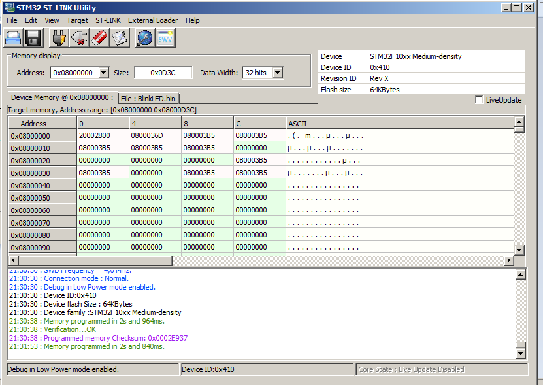Disconnect from target toolbar icon

coord(79,38)
